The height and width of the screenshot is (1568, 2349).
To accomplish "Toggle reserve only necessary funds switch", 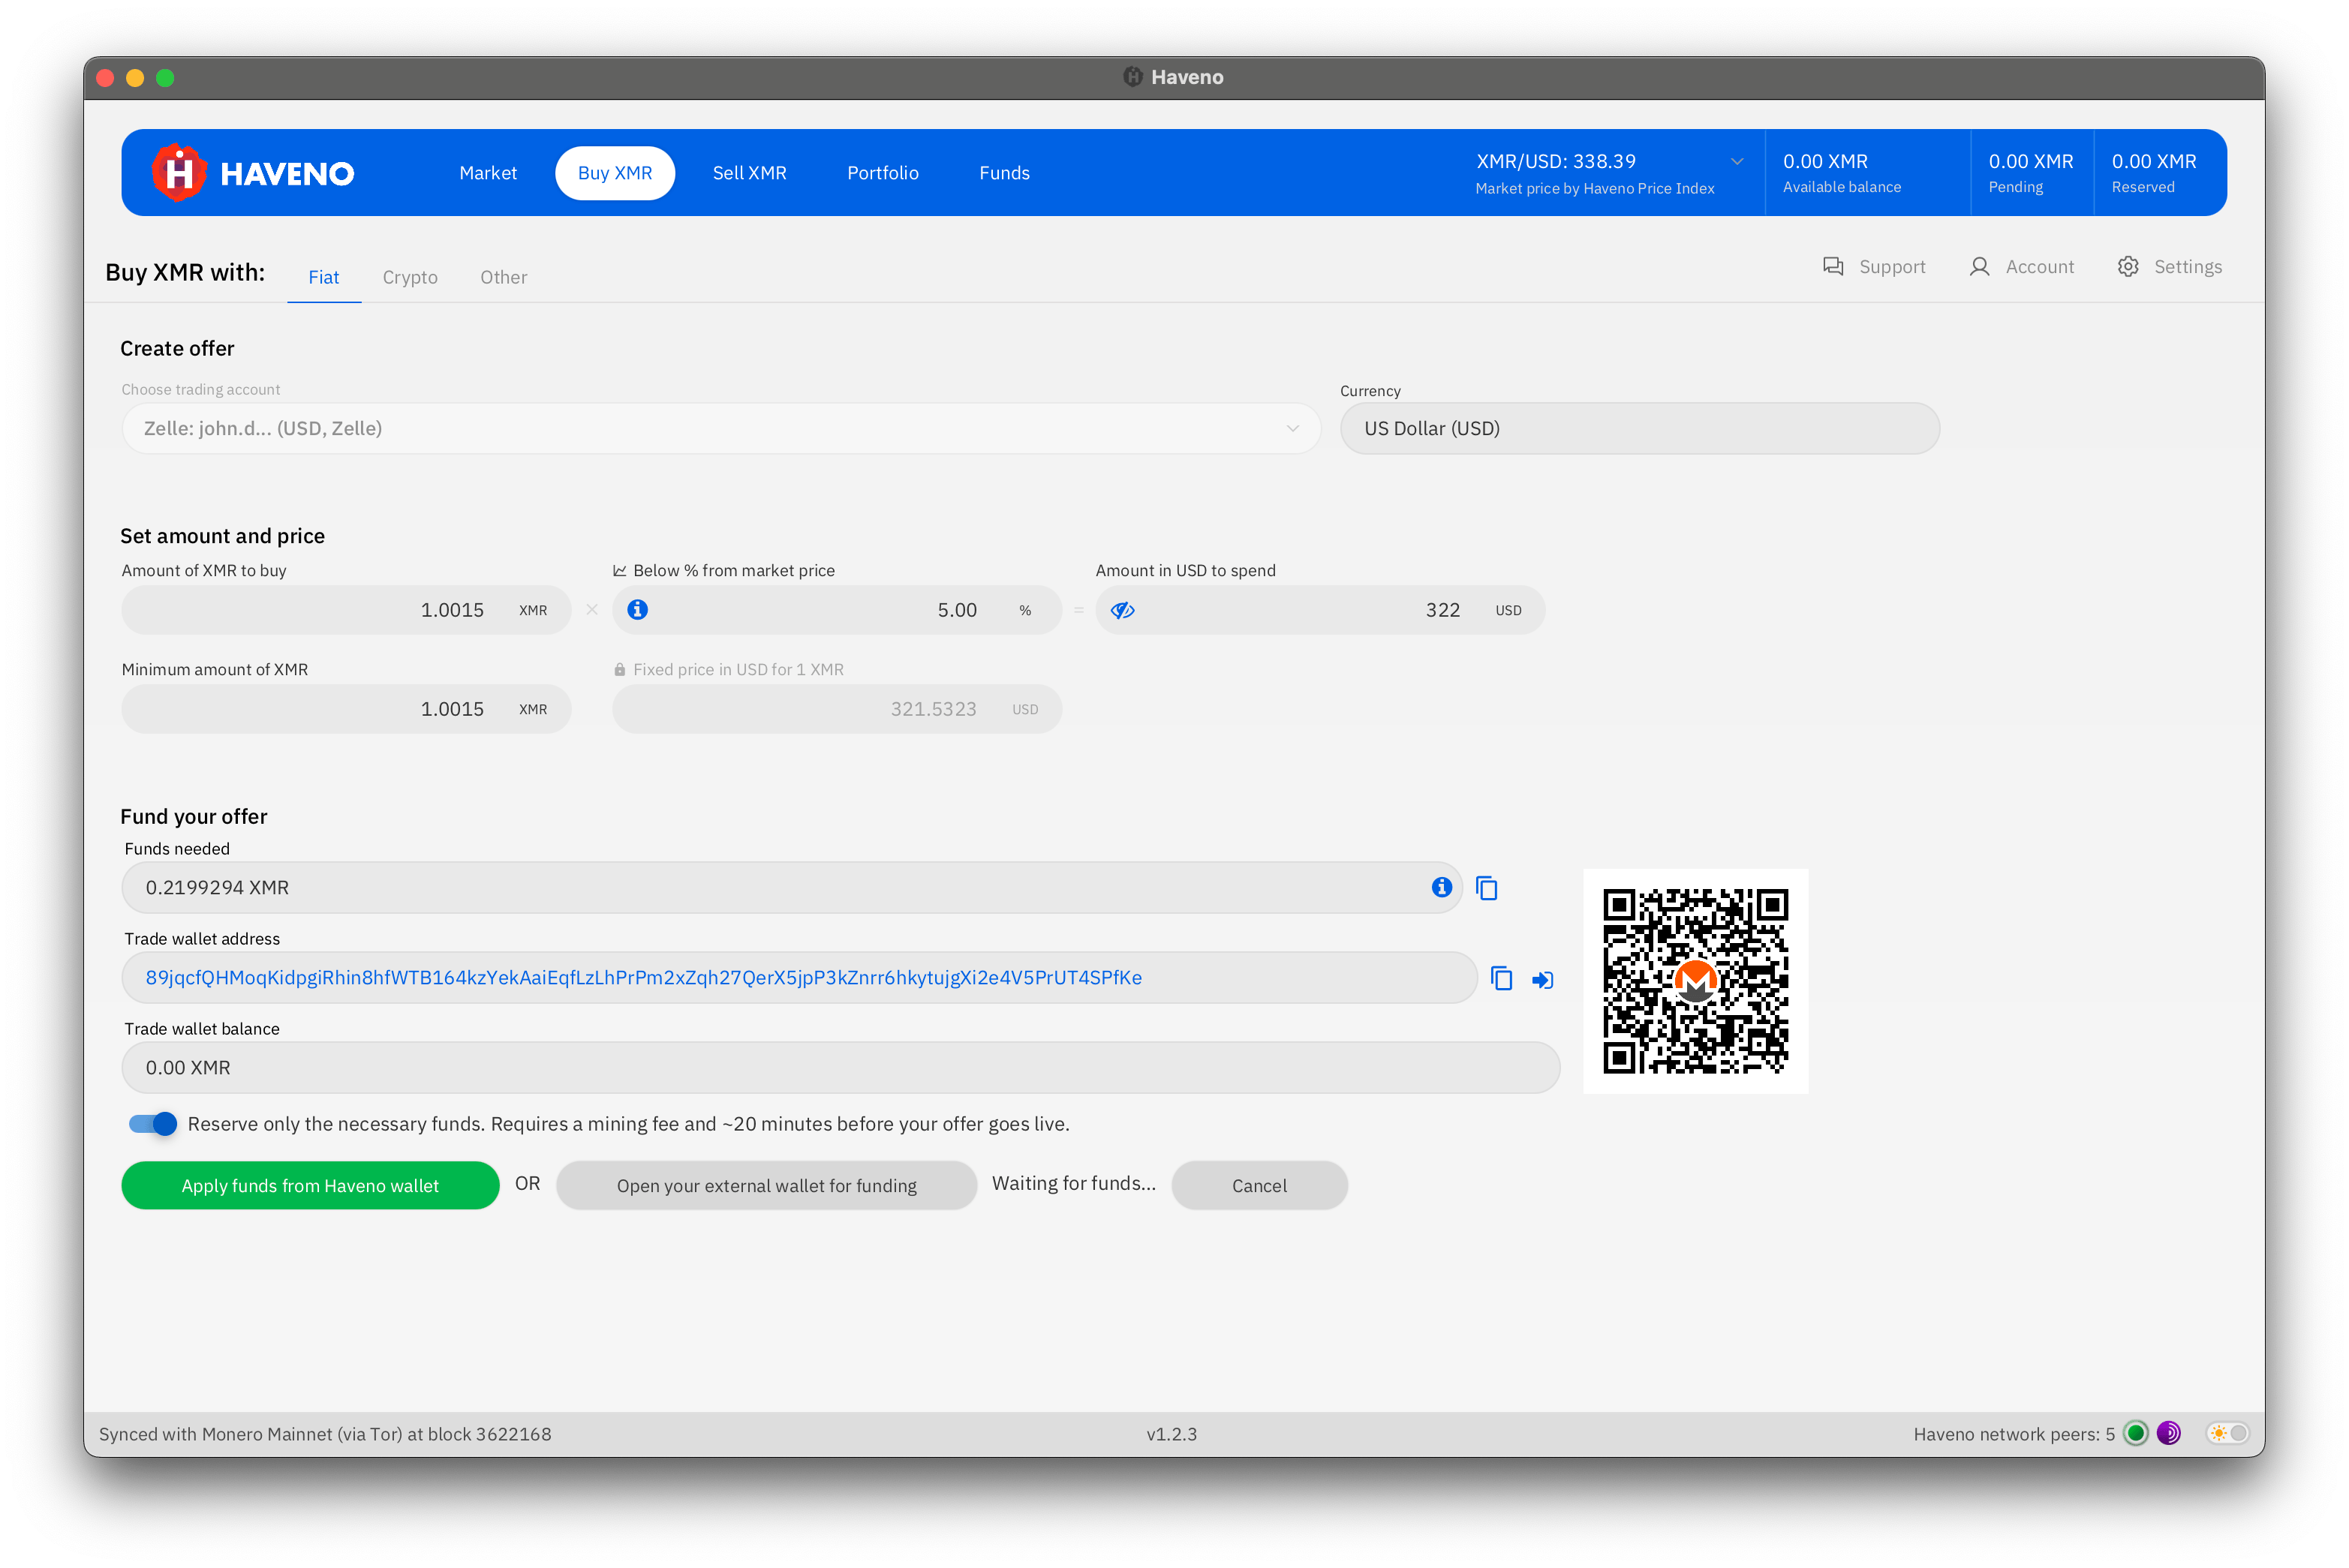I will [x=153, y=1124].
